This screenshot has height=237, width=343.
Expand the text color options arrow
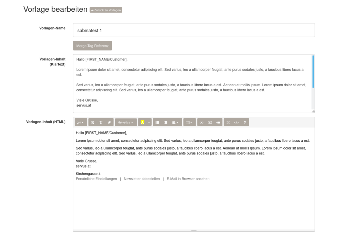[x=149, y=122]
